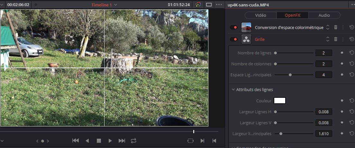
Task: Click the Nombre de lignes slider
Action: (294, 53)
